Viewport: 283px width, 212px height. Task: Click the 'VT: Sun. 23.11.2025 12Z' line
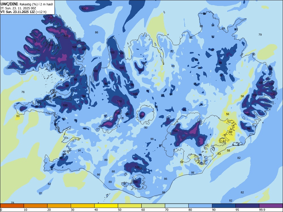pyautogui.click(x=18, y=12)
